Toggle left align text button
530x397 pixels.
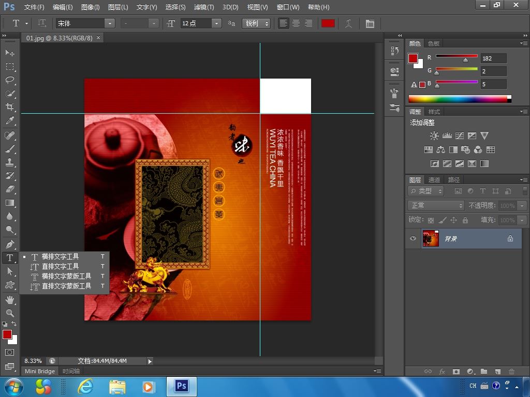(x=283, y=23)
